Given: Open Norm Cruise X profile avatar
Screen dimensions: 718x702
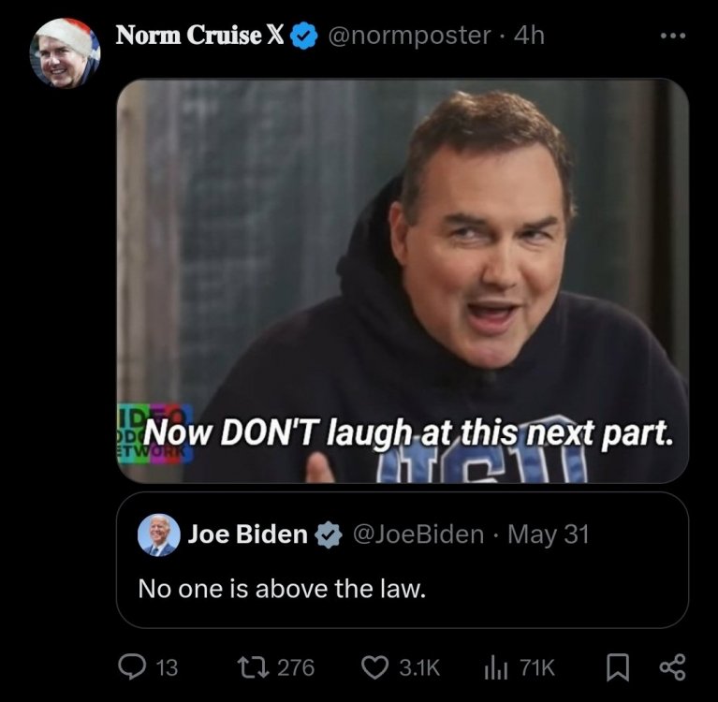Looking at the screenshot, I should tap(65, 53).
